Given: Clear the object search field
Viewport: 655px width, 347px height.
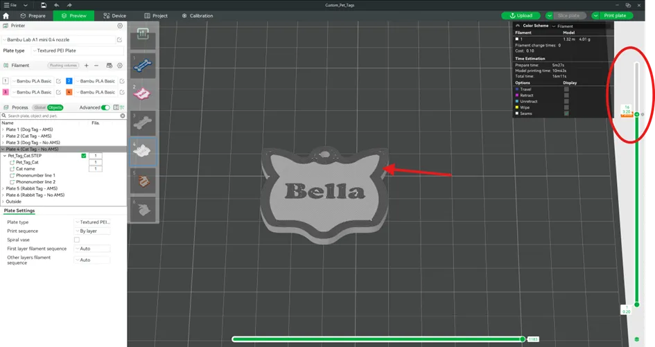Looking at the screenshot, I should coord(123,116).
